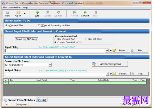Click the Select any PDF file(s) button
The image size is (154, 109).
(26, 39)
